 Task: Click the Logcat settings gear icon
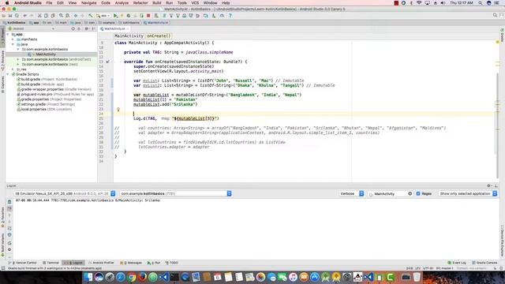point(488,186)
